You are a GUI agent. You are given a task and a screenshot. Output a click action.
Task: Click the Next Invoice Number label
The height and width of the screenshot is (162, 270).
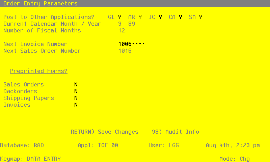click(x=35, y=44)
